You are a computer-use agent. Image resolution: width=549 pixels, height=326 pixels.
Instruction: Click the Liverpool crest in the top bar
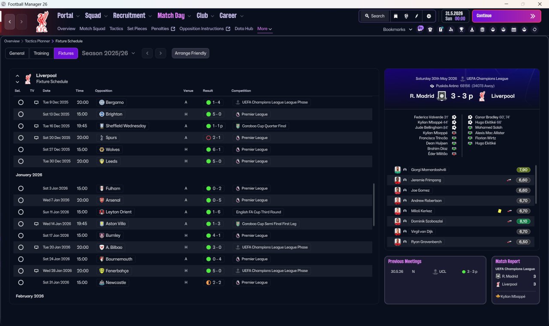pos(42,21)
